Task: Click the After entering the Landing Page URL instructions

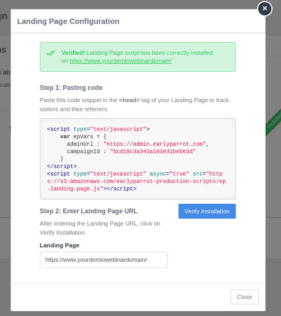Action: 100,228
